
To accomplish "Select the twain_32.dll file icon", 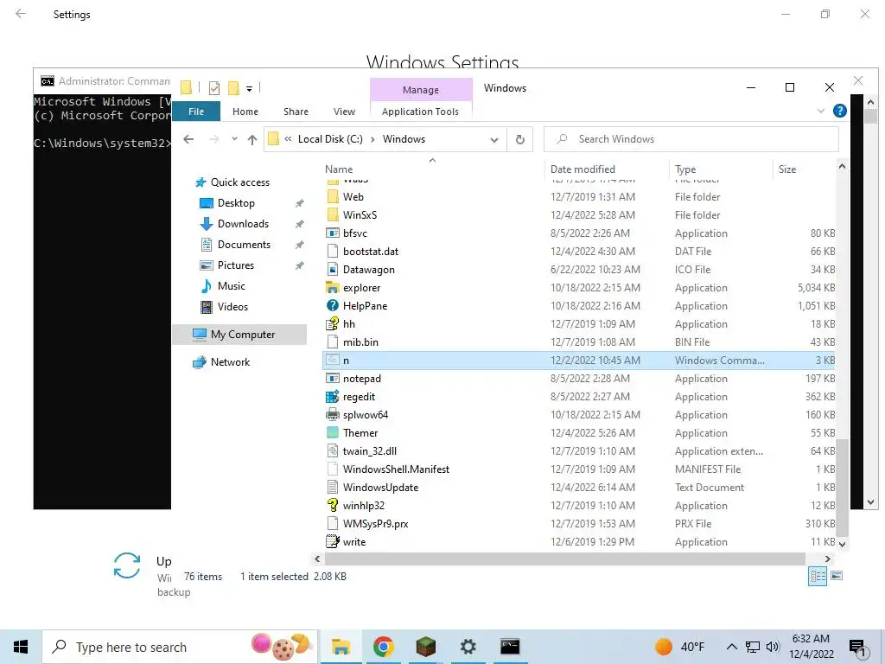I will (333, 450).
